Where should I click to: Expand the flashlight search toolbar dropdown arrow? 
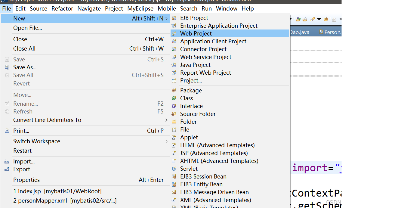[319, 20]
